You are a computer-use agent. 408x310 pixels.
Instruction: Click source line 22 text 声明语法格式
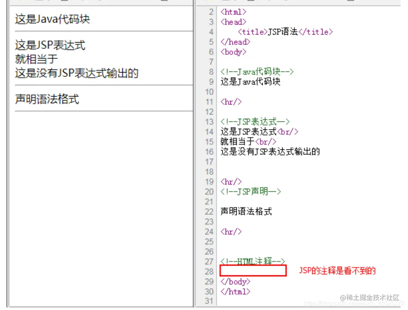(x=246, y=211)
